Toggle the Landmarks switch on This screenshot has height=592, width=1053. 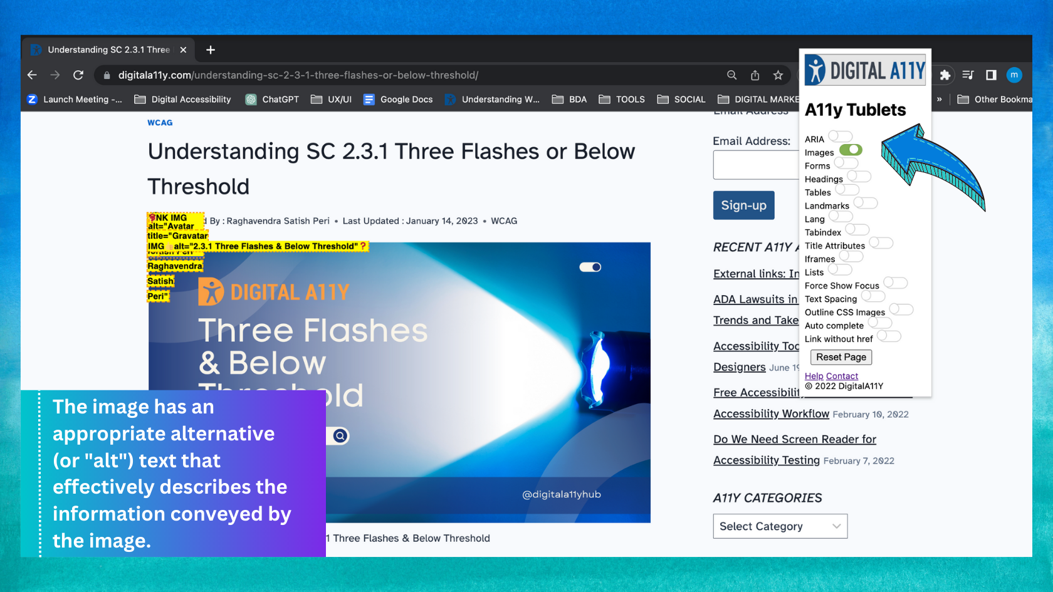pos(865,203)
